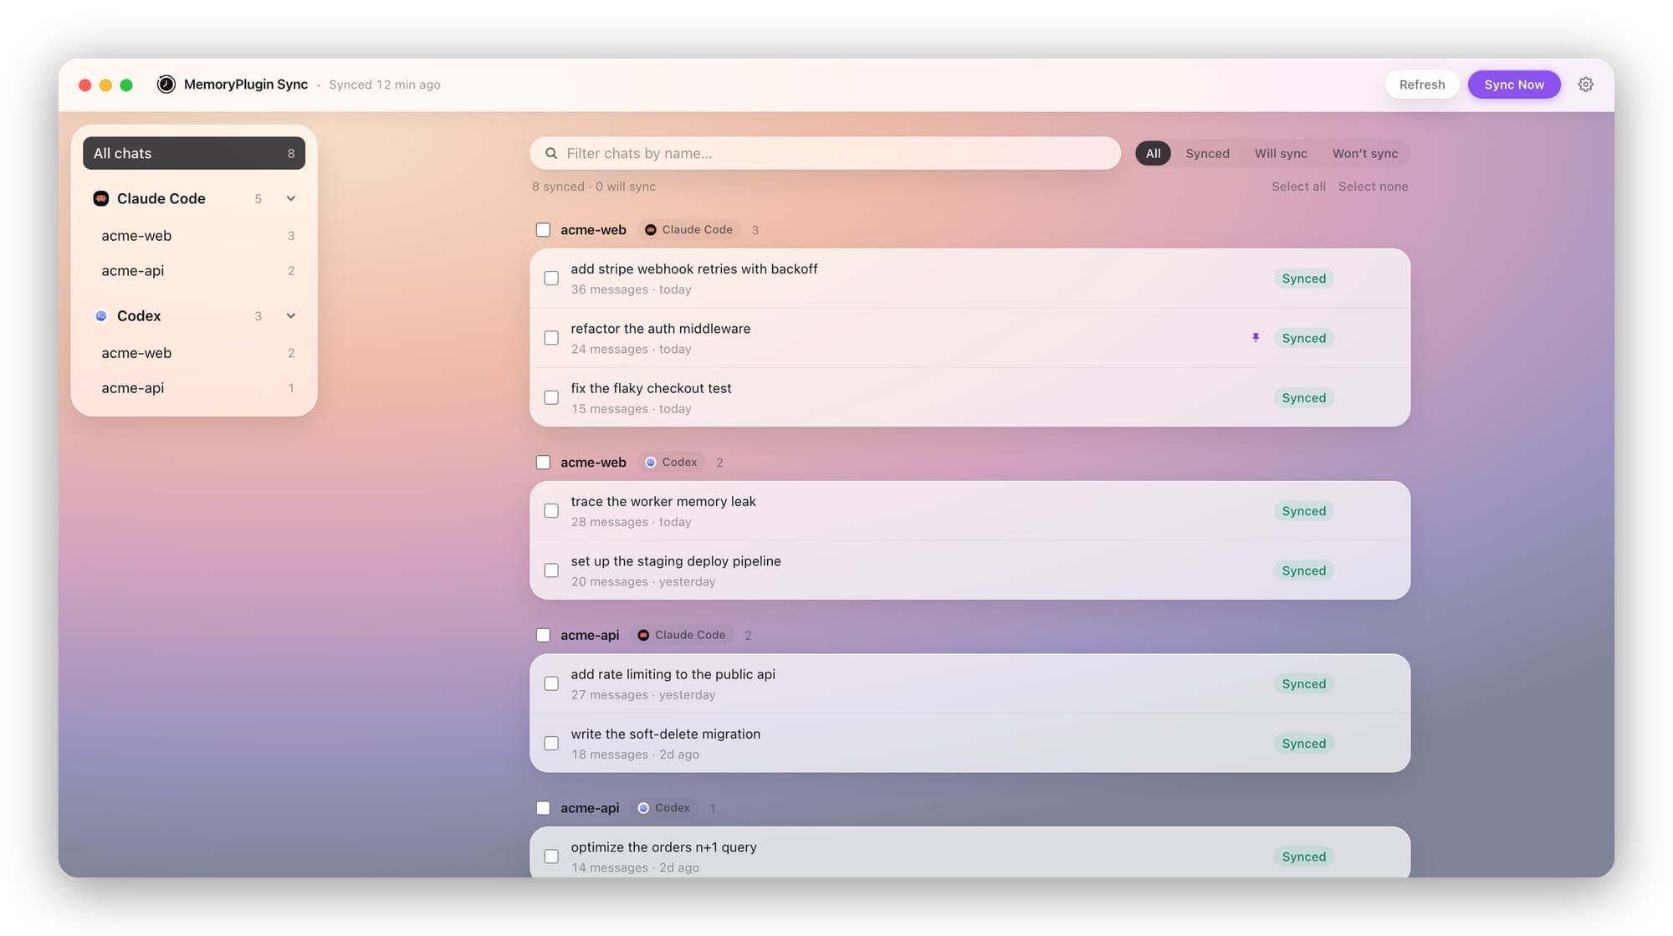
Task: Select all acme-web Claude Code chats checkbox
Action: click(x=543, y=229)
